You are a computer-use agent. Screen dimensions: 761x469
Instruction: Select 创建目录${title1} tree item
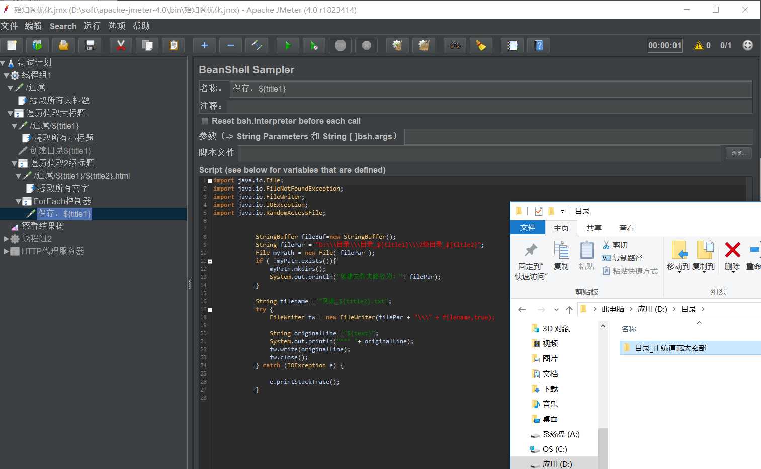[x=60, y=151]
